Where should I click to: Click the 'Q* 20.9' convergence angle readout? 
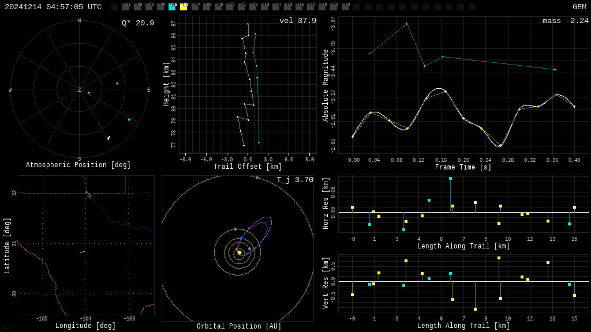tap(137, 23)
